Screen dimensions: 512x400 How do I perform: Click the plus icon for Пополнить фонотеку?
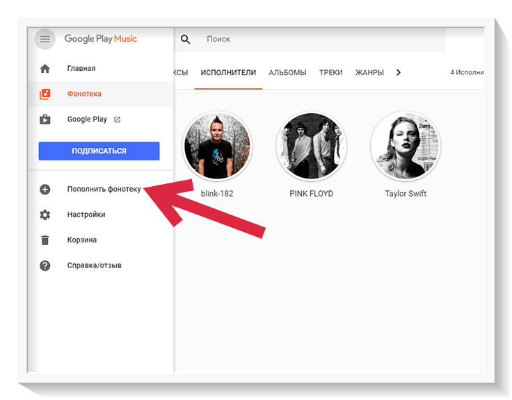(x=45, y=189)
